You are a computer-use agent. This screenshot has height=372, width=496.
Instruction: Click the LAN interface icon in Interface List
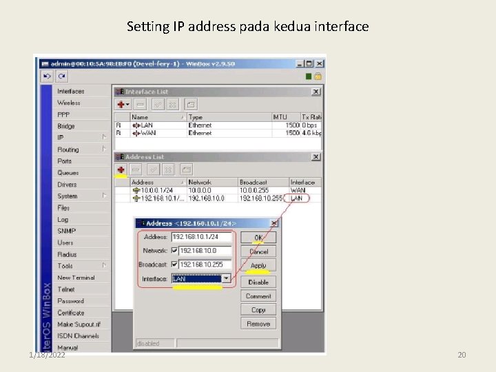pyautogui.click(x=136, y=125)
